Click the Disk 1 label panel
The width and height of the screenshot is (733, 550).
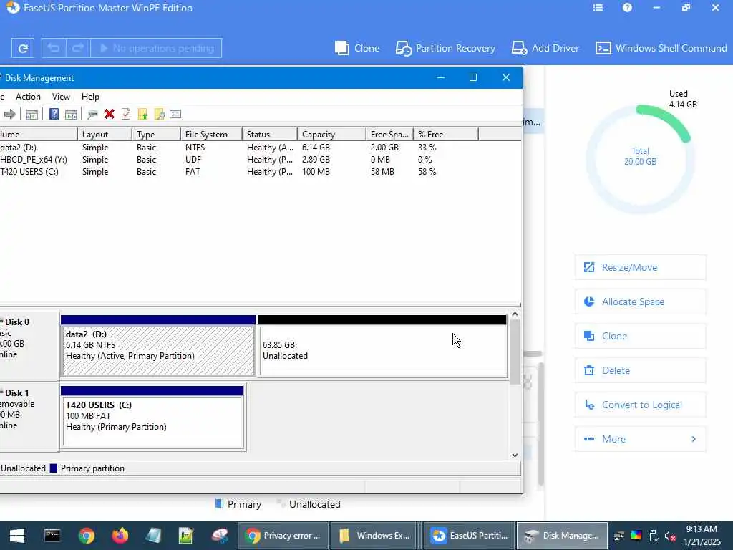(29, 416)
